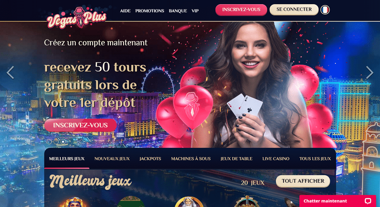Open the chat bubble icon
Image resolution: width=380 pixels, height=207 pixels.
click(367, 201)
